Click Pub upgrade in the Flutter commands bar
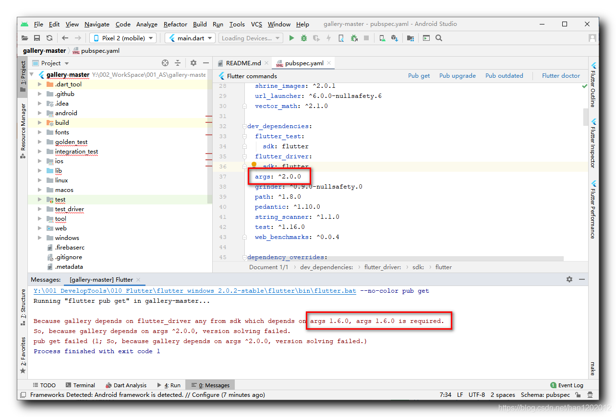 pos(457,75)
